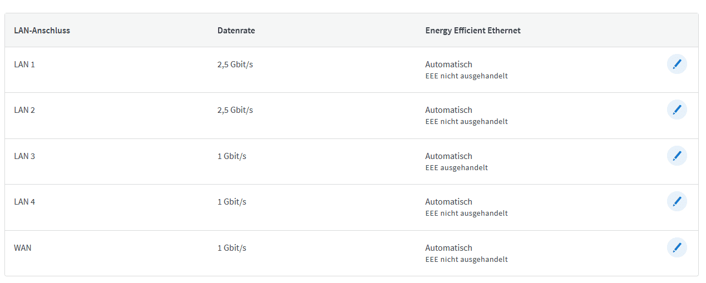706x283 pixels.
Task: Select the LAN 1 row label
Action: pyautogui.click(x=24, y=64)
